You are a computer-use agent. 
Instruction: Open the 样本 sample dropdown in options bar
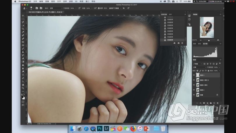point(114,8)
